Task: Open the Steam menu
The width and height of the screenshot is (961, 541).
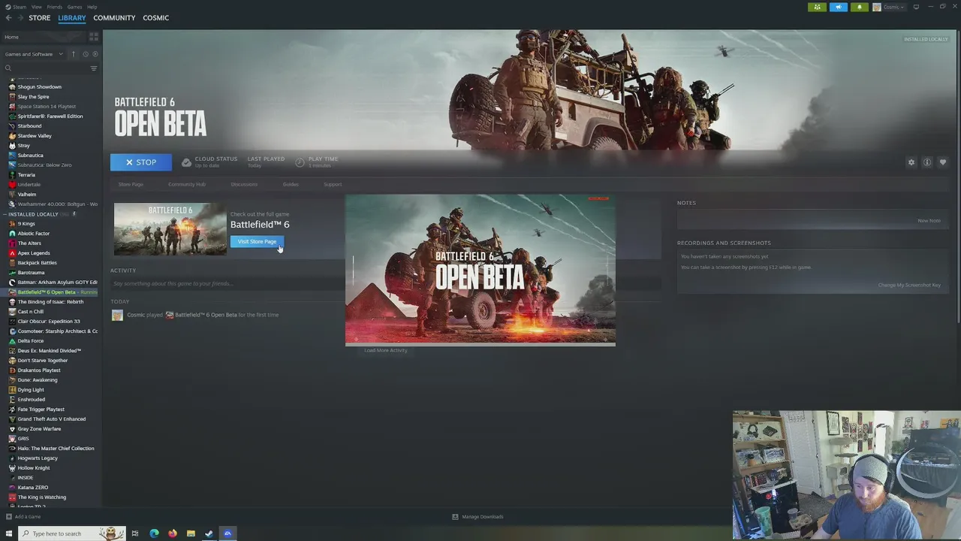Action: 16,7
